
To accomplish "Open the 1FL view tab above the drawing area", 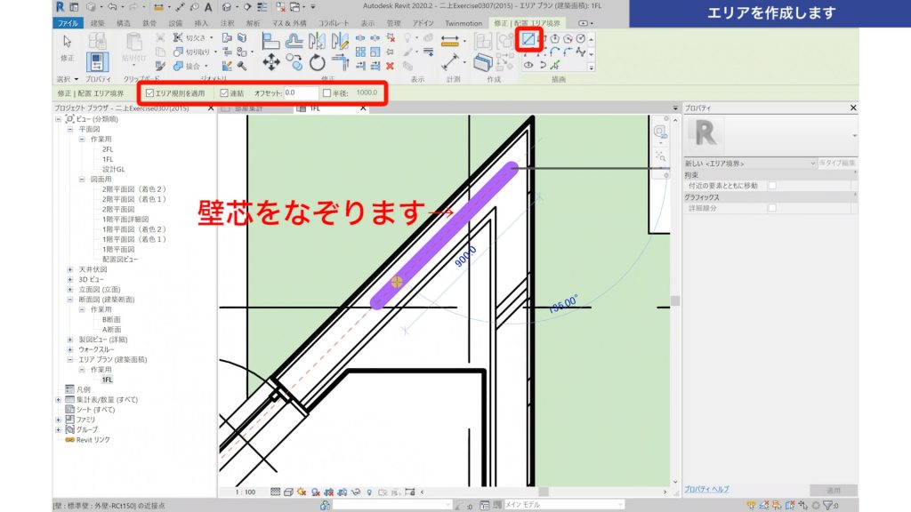I will click(312, 108).
